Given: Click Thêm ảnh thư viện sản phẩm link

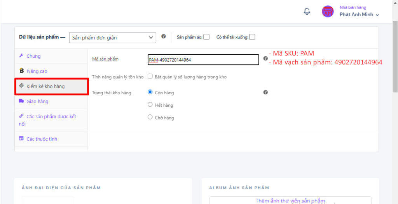Looking at the screenshot, I should pos(290,201).
